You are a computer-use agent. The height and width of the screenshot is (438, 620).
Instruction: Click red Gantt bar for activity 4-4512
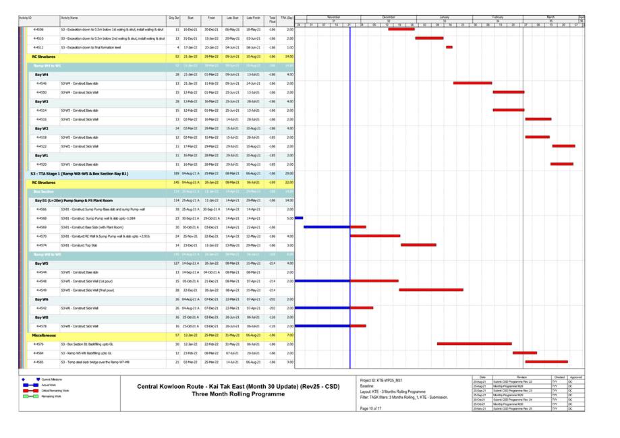(x=449, y=48)
